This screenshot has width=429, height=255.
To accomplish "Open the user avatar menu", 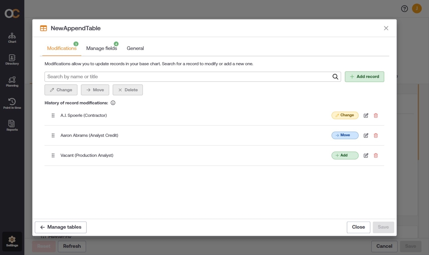I will 417,9.
